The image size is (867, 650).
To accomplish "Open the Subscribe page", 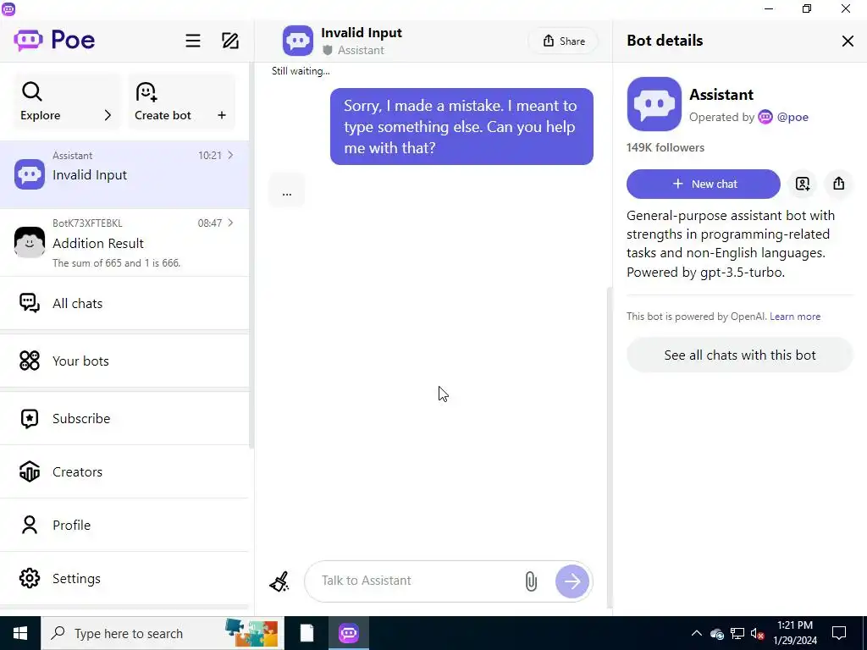I will (124, 418).
